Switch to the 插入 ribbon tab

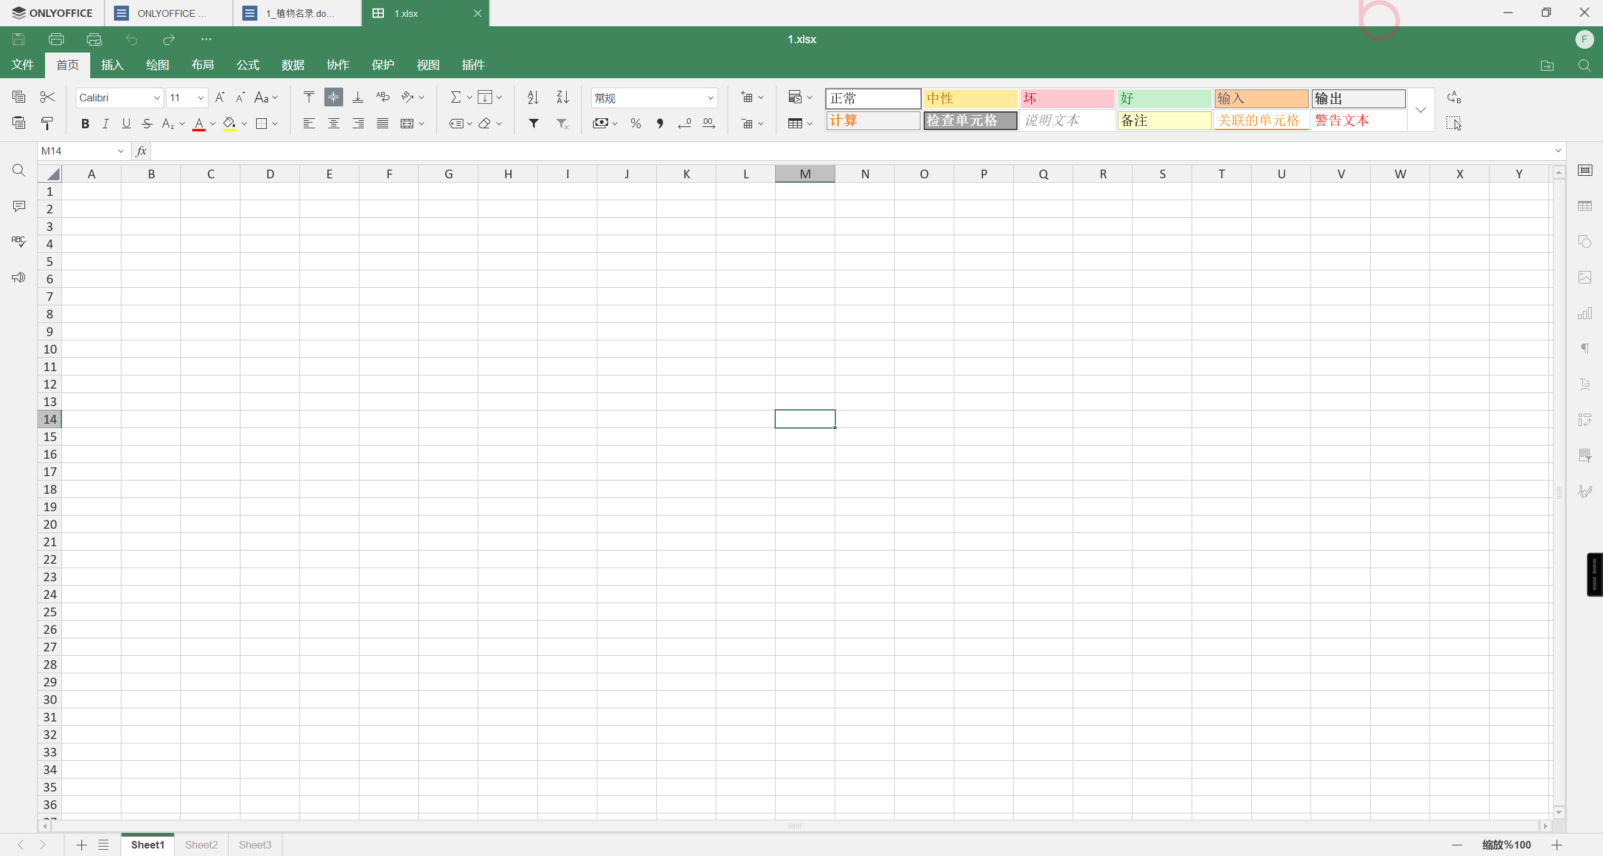(113, 65)
